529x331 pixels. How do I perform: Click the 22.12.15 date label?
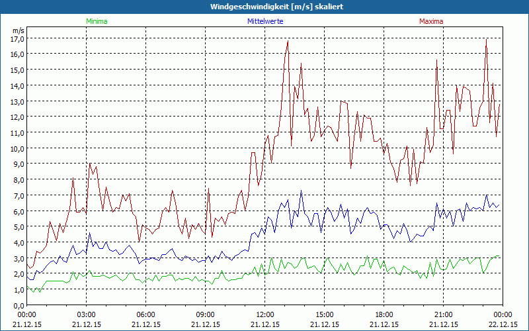click(502, 324)
